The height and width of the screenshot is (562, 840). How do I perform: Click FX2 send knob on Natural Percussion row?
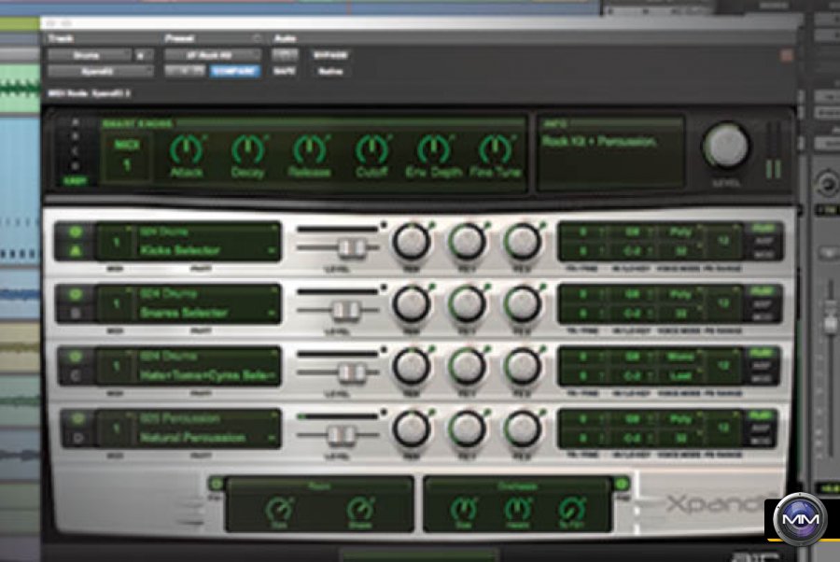(x=522, y=429)
